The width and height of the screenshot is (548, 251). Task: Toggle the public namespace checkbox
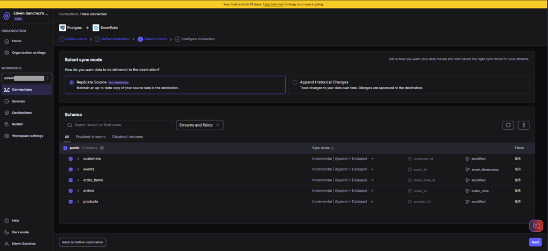pos(65,148)
